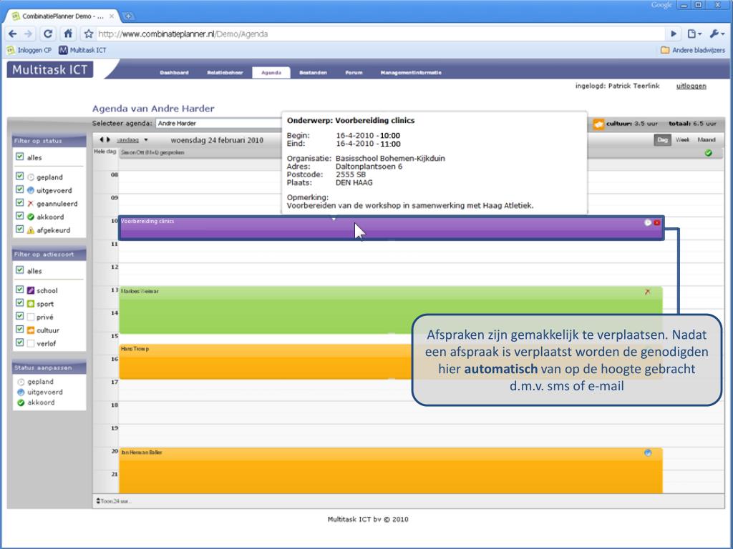This screenshot has width=733, height=549.
Task: Switch to Week calendar view
Action: 682,139
